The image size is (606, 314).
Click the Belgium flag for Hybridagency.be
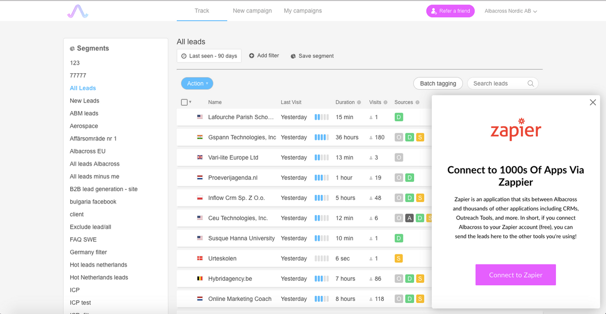tap(199, 279)
